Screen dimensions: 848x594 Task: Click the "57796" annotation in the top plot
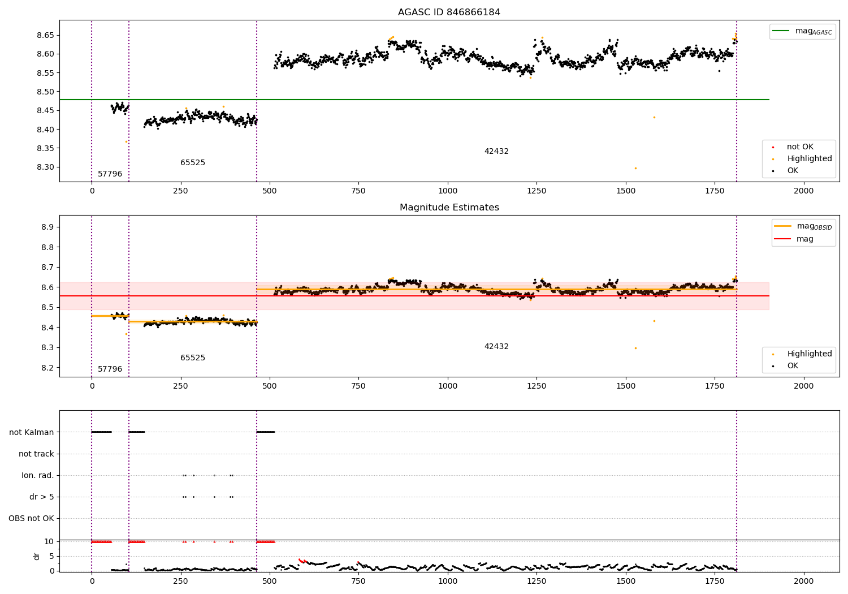point(110,174)
